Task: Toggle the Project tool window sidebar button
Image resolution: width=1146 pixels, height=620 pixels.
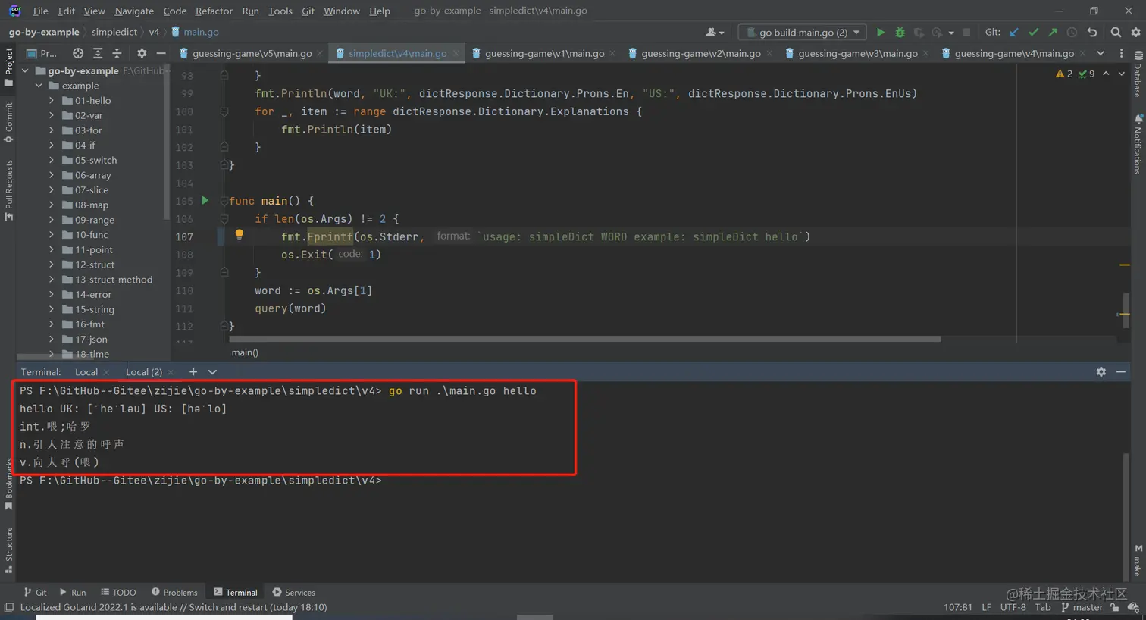Action: (x=8, y=67)
